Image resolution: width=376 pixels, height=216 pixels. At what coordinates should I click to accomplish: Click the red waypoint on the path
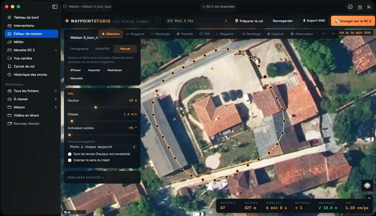click(265, 77)
